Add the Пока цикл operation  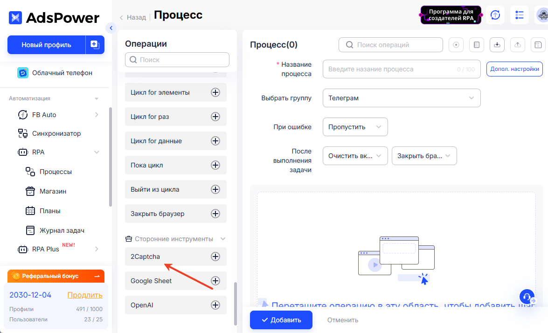[215, 165]
